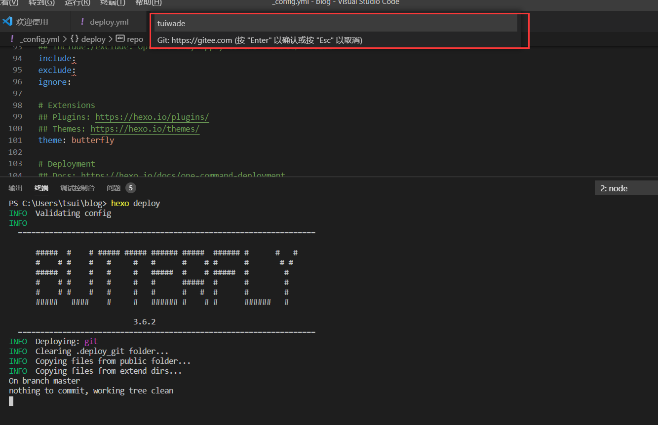Click the braces icon before deploy breadcrumb
This screenshot has width=658, height=425.
(75, 39)
